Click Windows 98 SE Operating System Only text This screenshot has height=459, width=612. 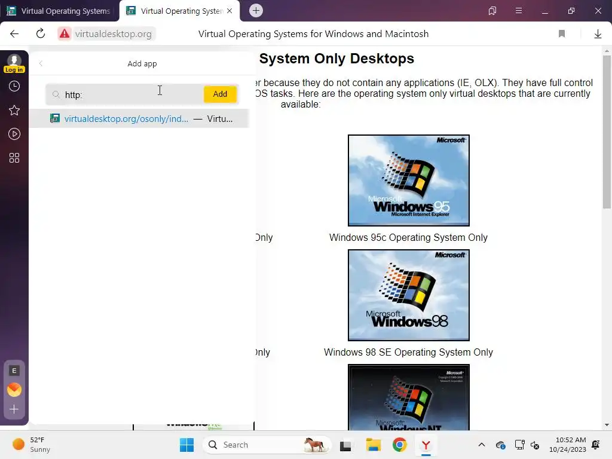408,352
